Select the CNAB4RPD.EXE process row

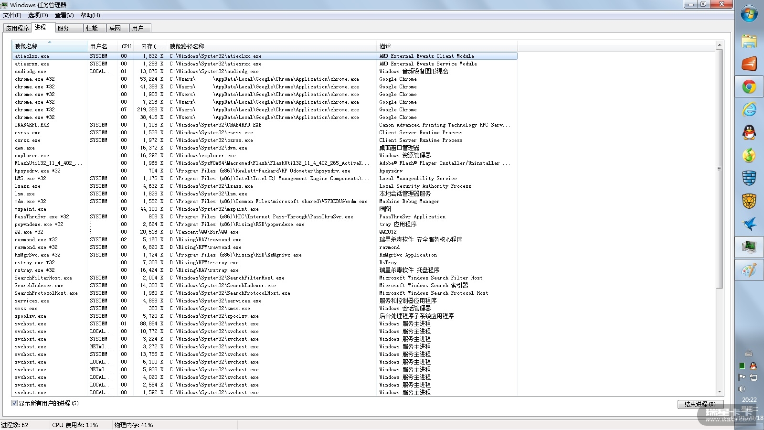pyautogui.click(x=265, y=125)
